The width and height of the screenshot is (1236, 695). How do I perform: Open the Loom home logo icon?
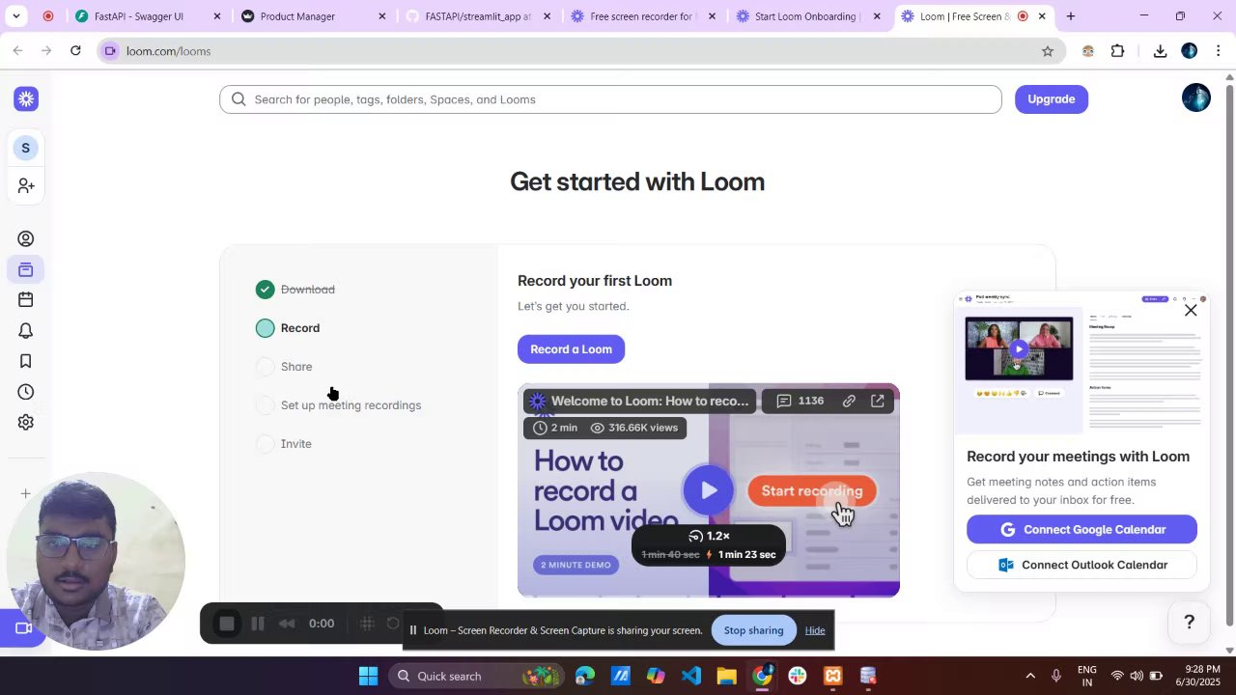[26, 98]
